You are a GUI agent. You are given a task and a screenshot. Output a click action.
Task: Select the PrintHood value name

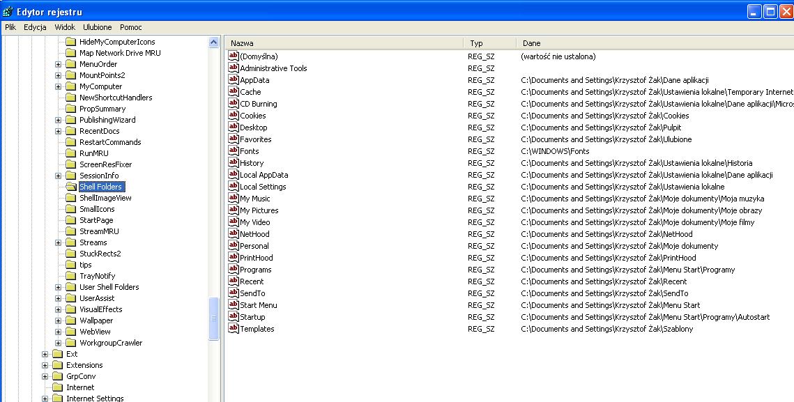tap(257, 258)
